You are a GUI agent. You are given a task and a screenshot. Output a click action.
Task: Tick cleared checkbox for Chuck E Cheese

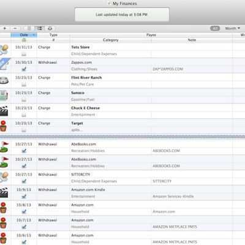(x=24, y=115)
